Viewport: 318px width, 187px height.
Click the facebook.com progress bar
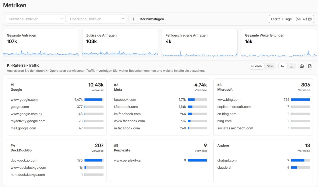197,100
